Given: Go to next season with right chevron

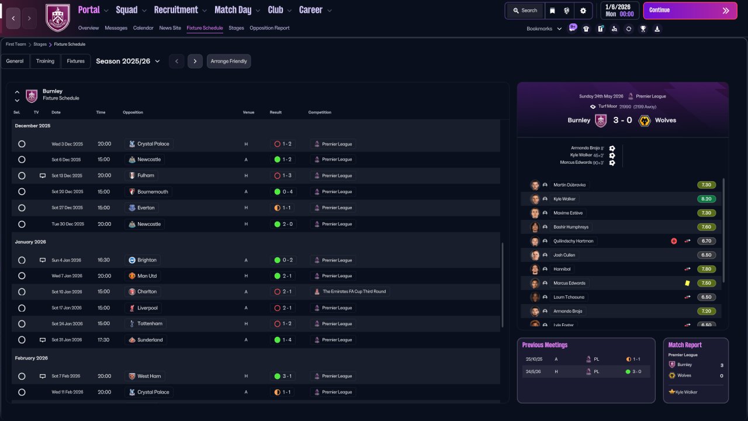Looking at the screenshot, I should click(195, 61).
